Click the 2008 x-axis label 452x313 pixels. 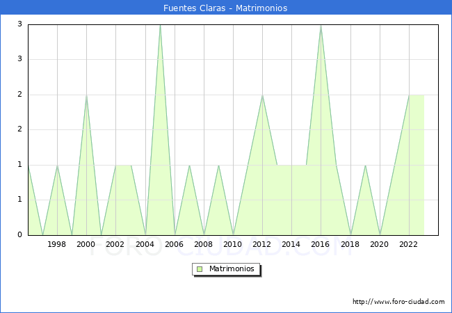click(x=204, y=244)
